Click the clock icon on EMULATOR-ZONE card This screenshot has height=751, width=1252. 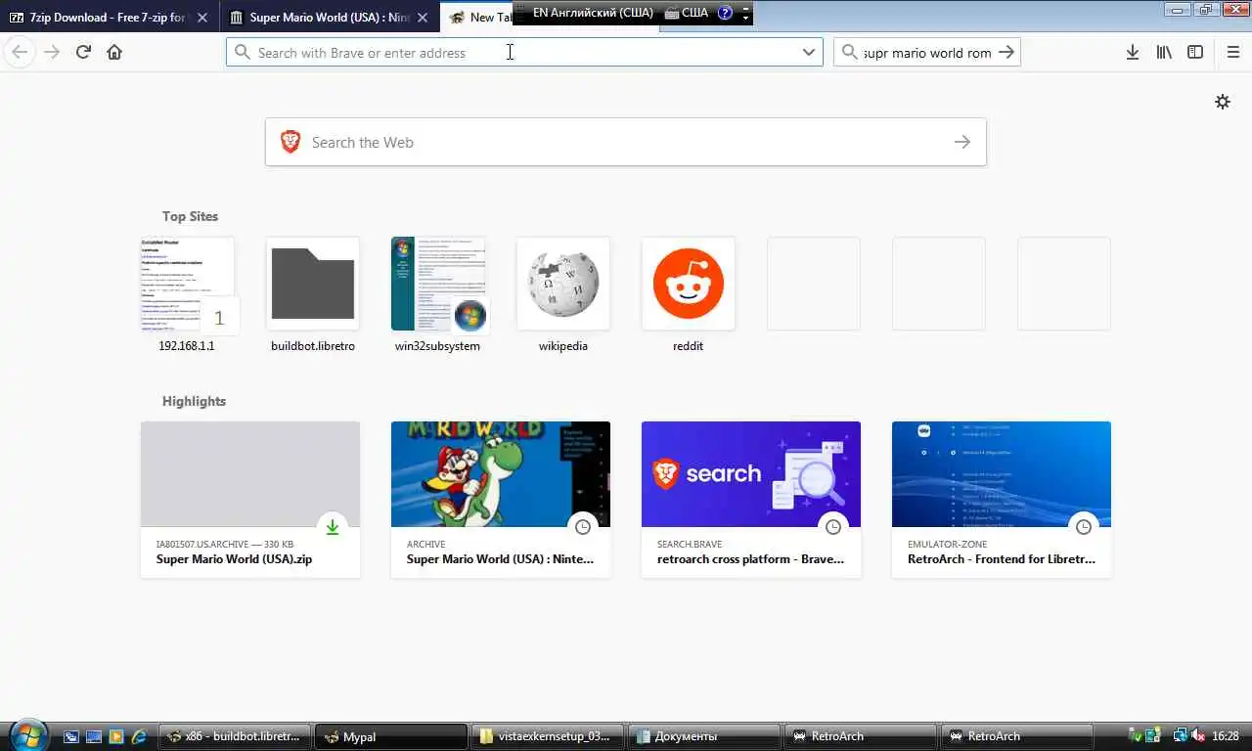pyautogui.click(x=1084, y=527)
